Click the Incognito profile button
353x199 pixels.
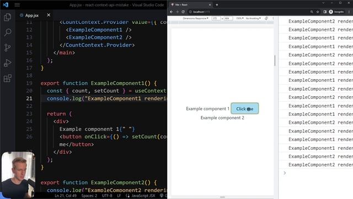(x=336, y=12)
